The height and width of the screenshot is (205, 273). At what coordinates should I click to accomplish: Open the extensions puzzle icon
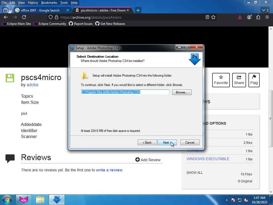coord(258,17)
